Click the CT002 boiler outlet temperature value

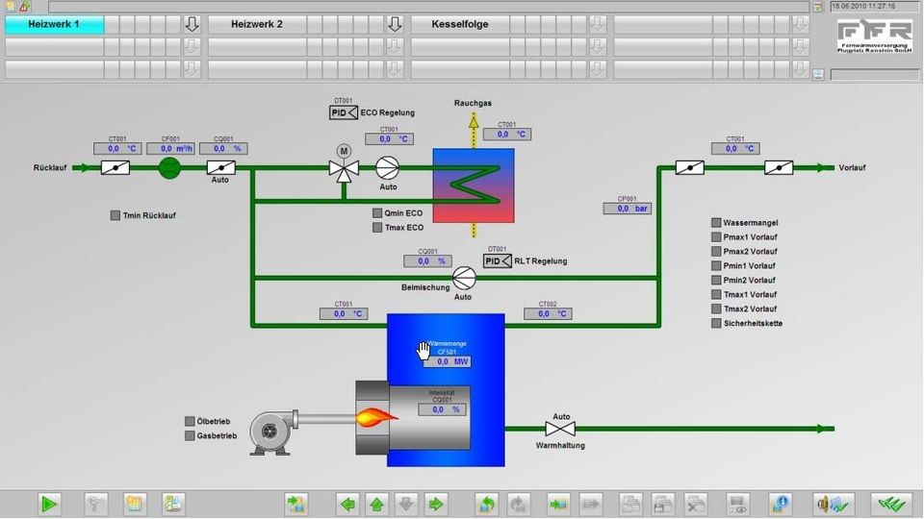548,314
